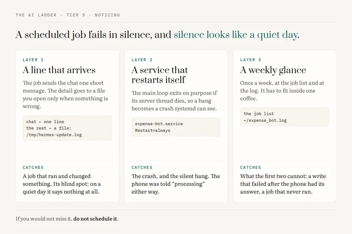
Task: Select the LAYER 1 label
Action: tap(33, 60)
